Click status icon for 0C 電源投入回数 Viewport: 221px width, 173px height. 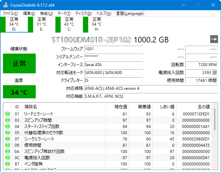tap(8, 158)
